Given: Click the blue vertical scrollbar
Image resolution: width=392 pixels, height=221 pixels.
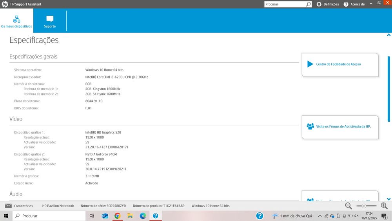Looking at the screenshot, I should point(389,89).
